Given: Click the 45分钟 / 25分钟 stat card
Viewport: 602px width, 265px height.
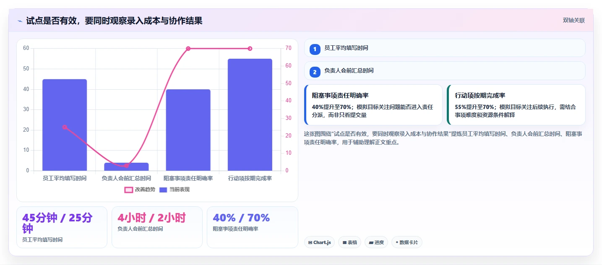Looking at the screenshot, I should coord(62,227).
